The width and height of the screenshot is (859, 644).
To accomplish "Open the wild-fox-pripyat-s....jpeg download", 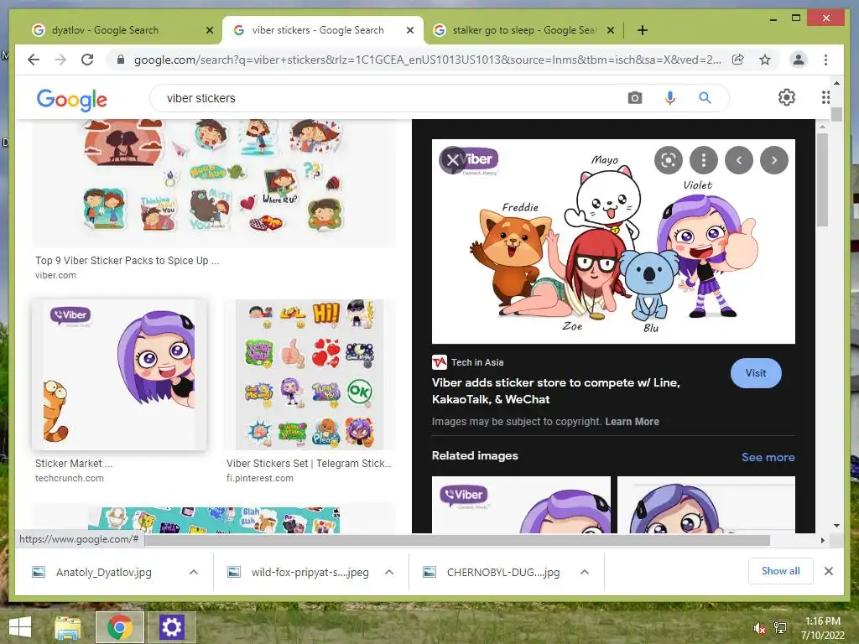I will [x=310, y=572].
